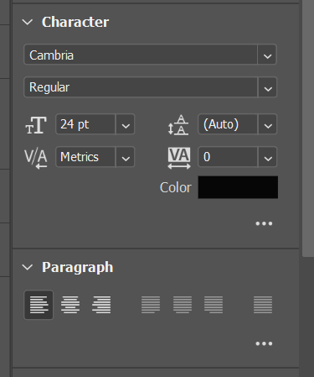Click the leading icon

pos(178,125)
